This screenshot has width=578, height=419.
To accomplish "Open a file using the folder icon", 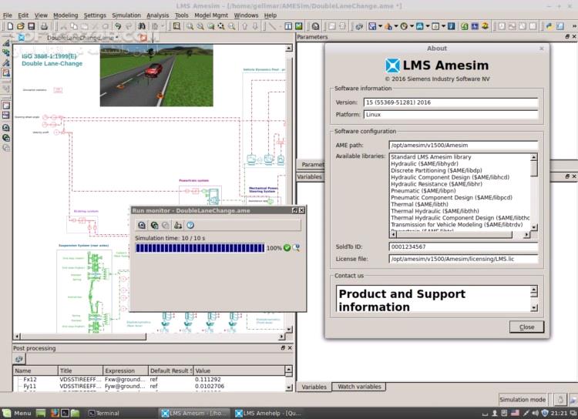I will pos(21,26).
